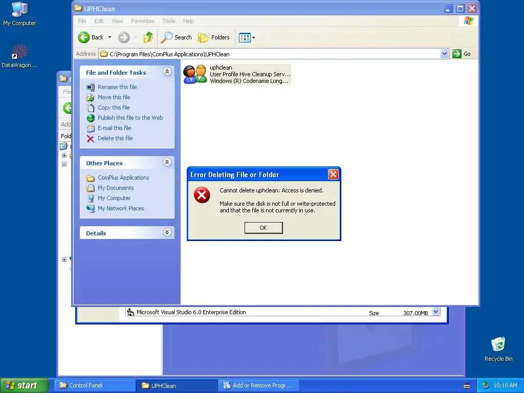
Task: Open the Favorites menu
Action: tap(143, 21)
